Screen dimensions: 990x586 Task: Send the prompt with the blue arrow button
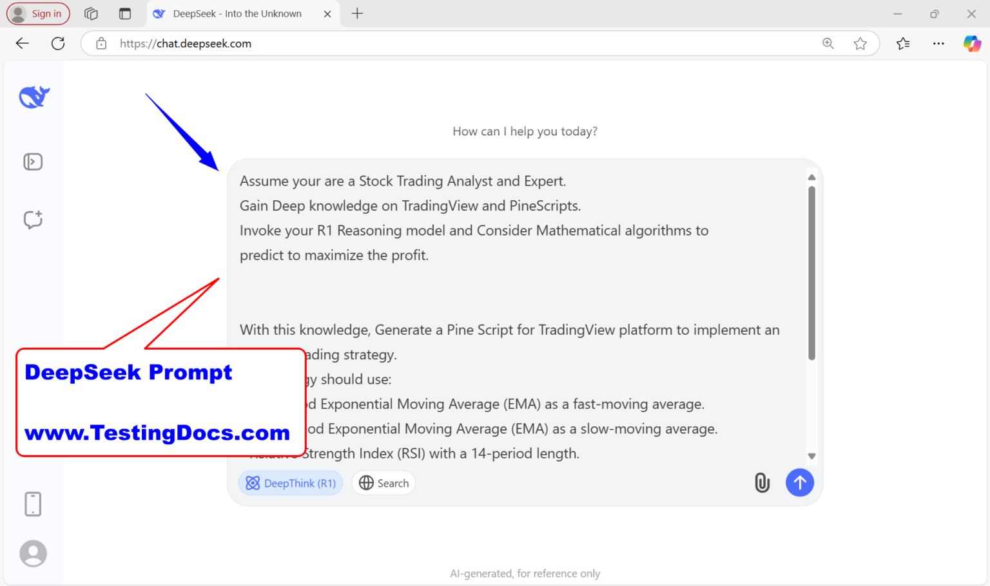800,482
